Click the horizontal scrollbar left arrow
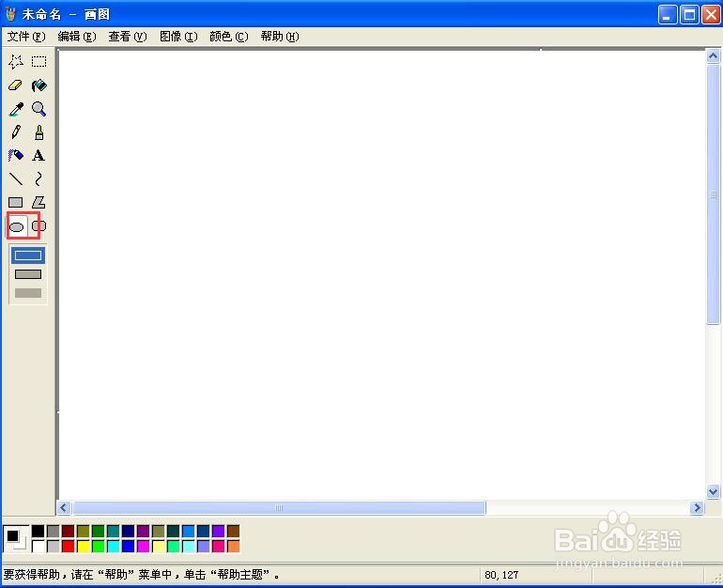This screenshot has height=588, width=723. pyautogui.click(x=64, y=508)
